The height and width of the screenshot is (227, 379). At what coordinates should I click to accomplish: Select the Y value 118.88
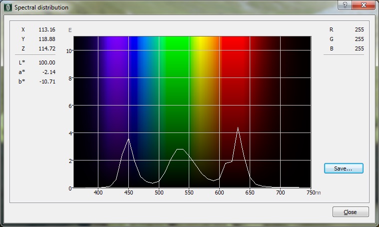coord(46,39)
